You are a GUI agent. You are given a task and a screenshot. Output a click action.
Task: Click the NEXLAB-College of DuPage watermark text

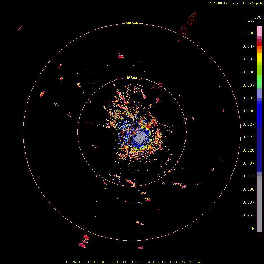coord(236,3)
